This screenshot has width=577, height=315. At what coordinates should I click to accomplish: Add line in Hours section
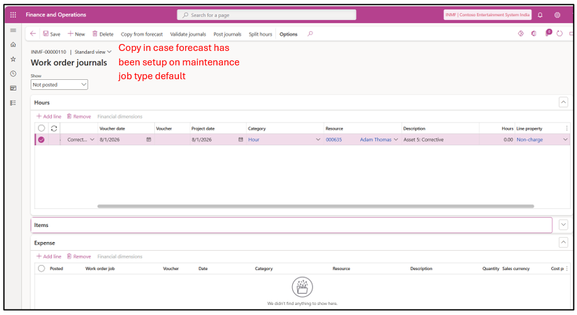coord(49,116)
